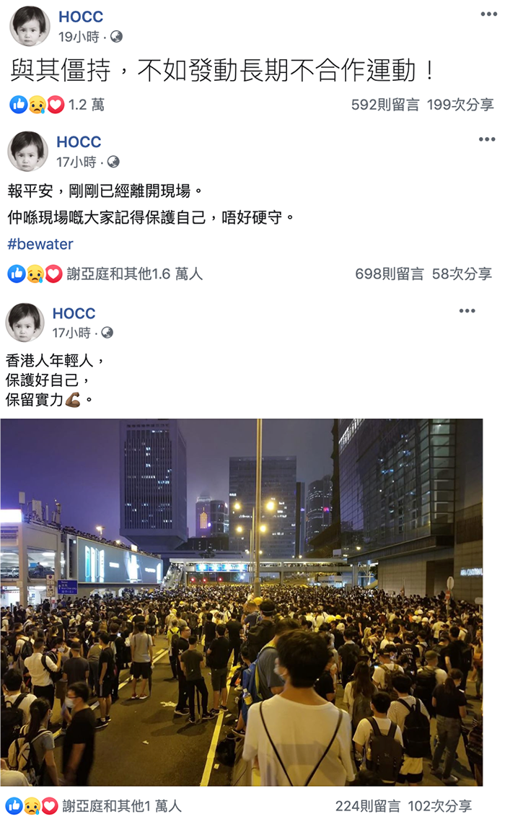Open the #bewater hashtag
The width and height of the screenshot is (505, 822).
pyautogui.click(x=40, y=245)
